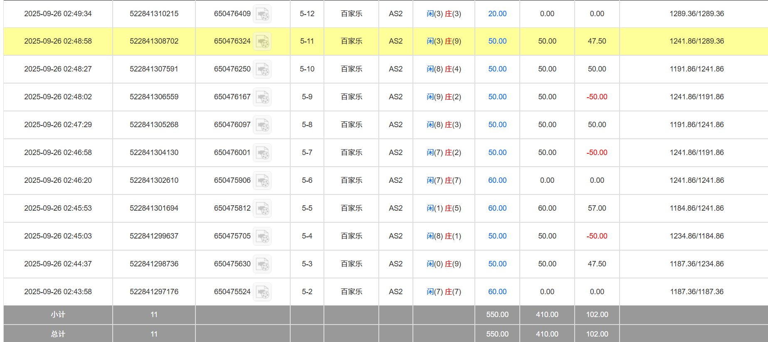This screenshot has height=342, width=768.
Task: Click the video icon for game 650476167
Action: (x=262, y=97)
